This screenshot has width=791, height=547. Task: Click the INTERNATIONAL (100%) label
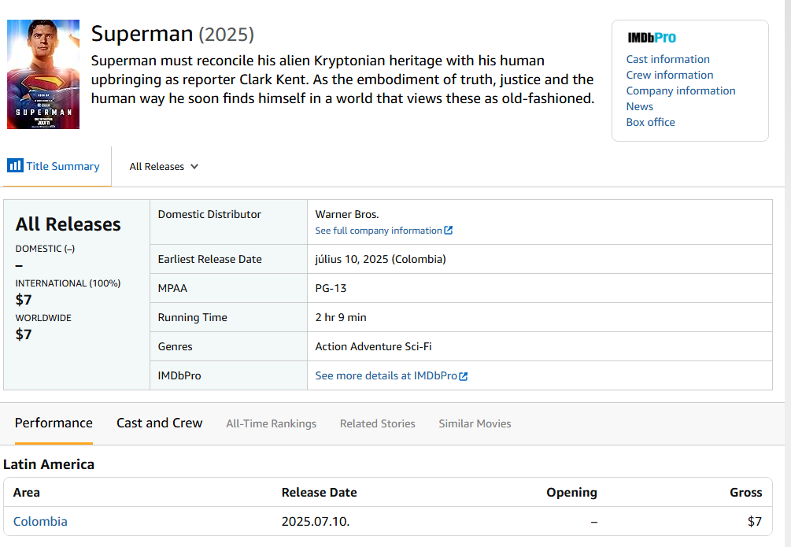pos(68,283)
